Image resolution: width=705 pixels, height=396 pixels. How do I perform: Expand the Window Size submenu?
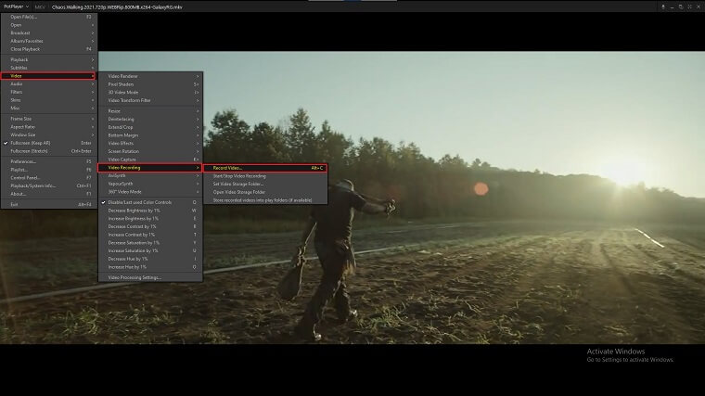pos(49,134)
